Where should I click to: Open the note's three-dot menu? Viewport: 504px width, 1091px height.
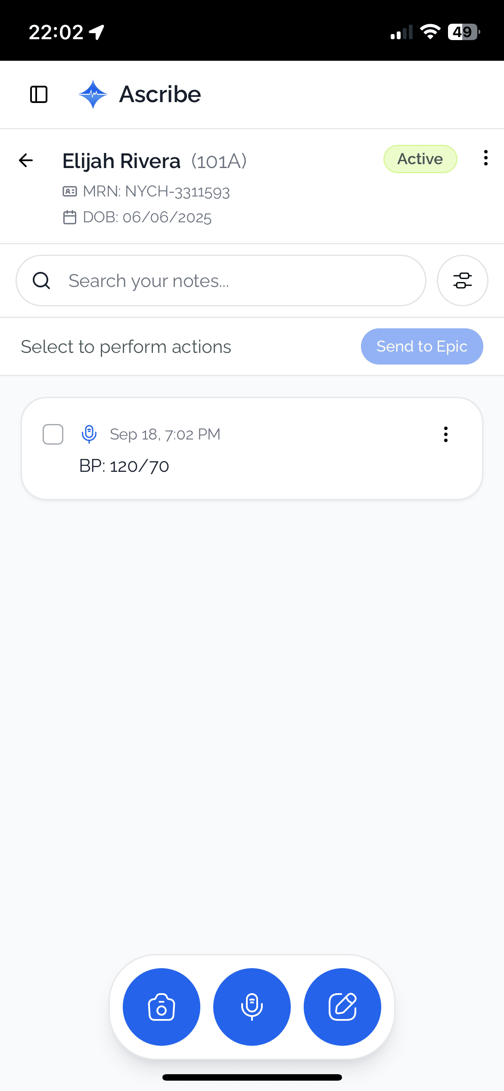[446, 434]
